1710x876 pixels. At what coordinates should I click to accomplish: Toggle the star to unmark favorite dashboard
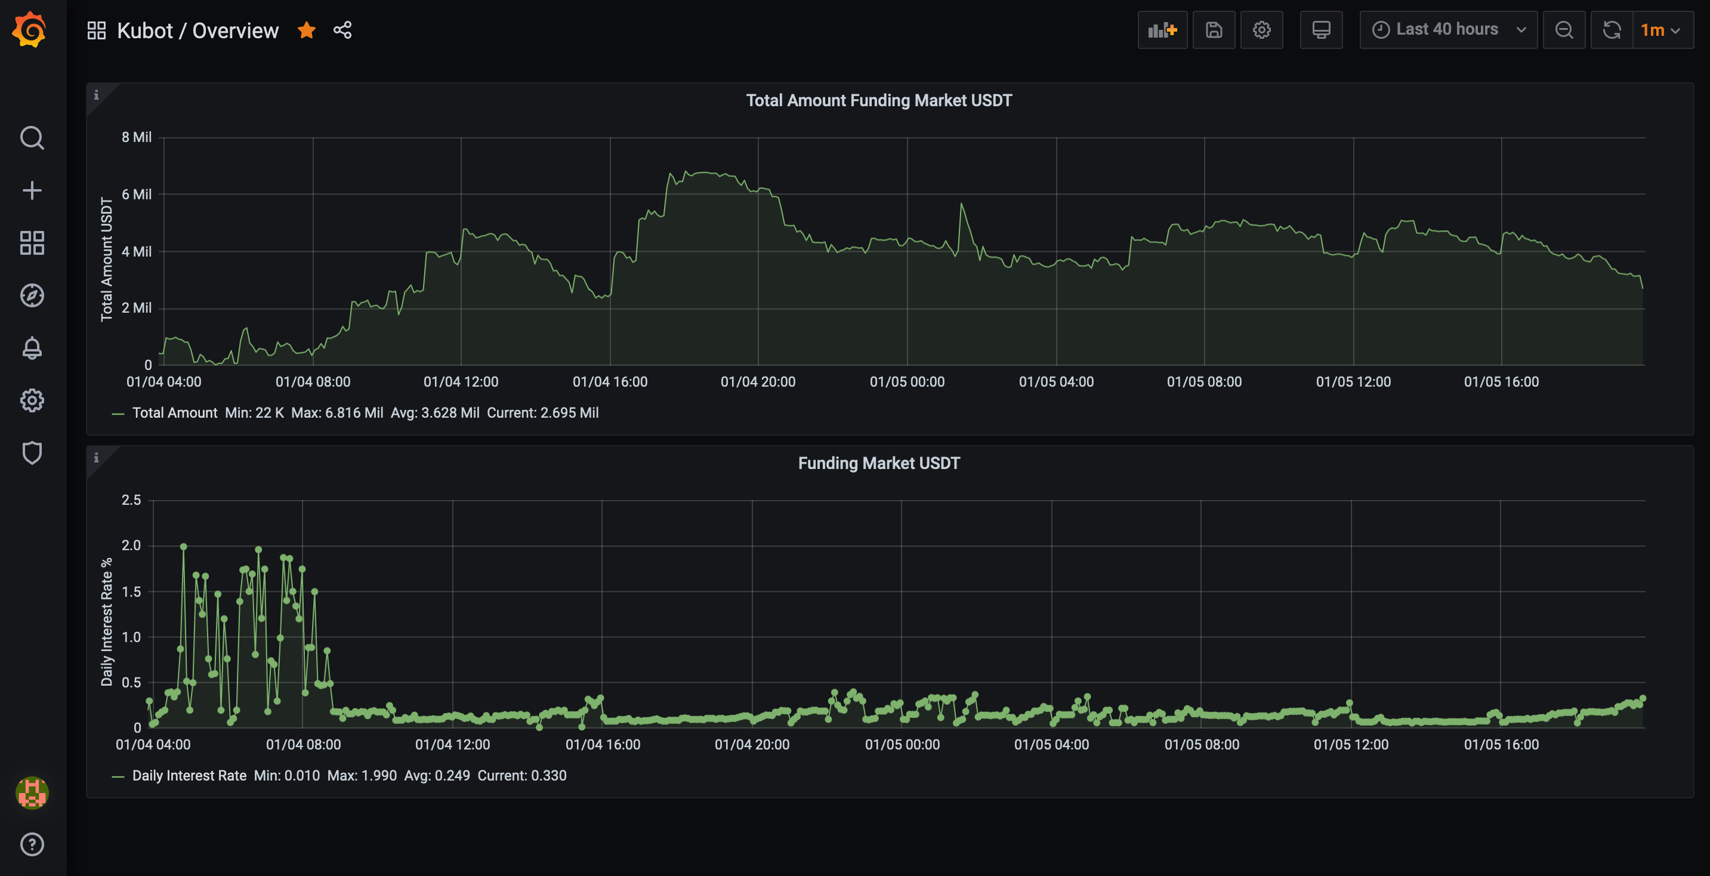[306, 30]
